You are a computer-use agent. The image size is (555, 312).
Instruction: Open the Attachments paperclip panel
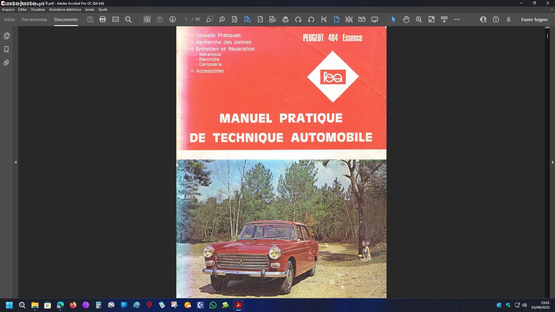click(x=6, y=63)
